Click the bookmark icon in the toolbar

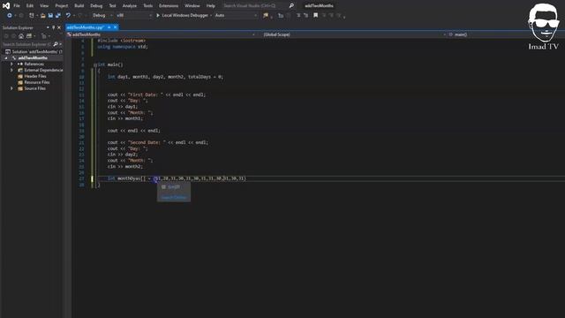tap(316, 16)
